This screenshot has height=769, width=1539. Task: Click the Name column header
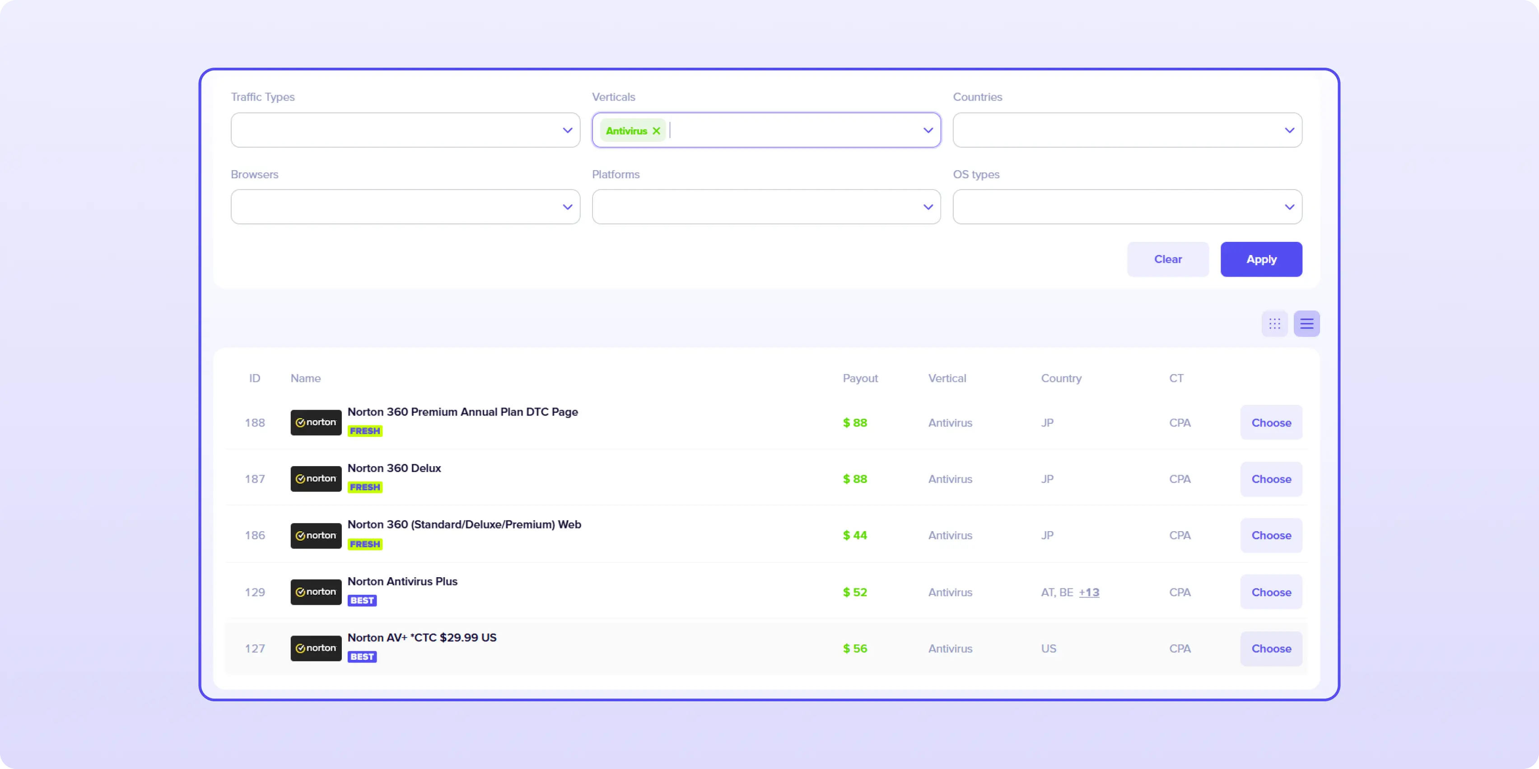305,378
